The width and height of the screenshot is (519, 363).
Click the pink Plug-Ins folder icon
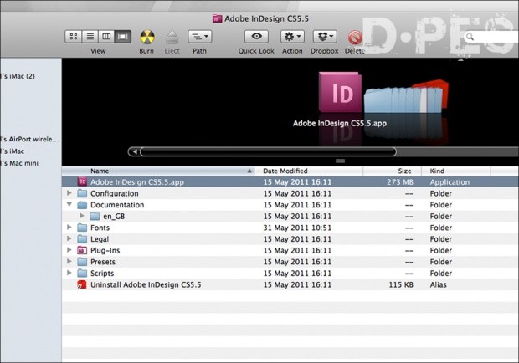pos(82,250)
